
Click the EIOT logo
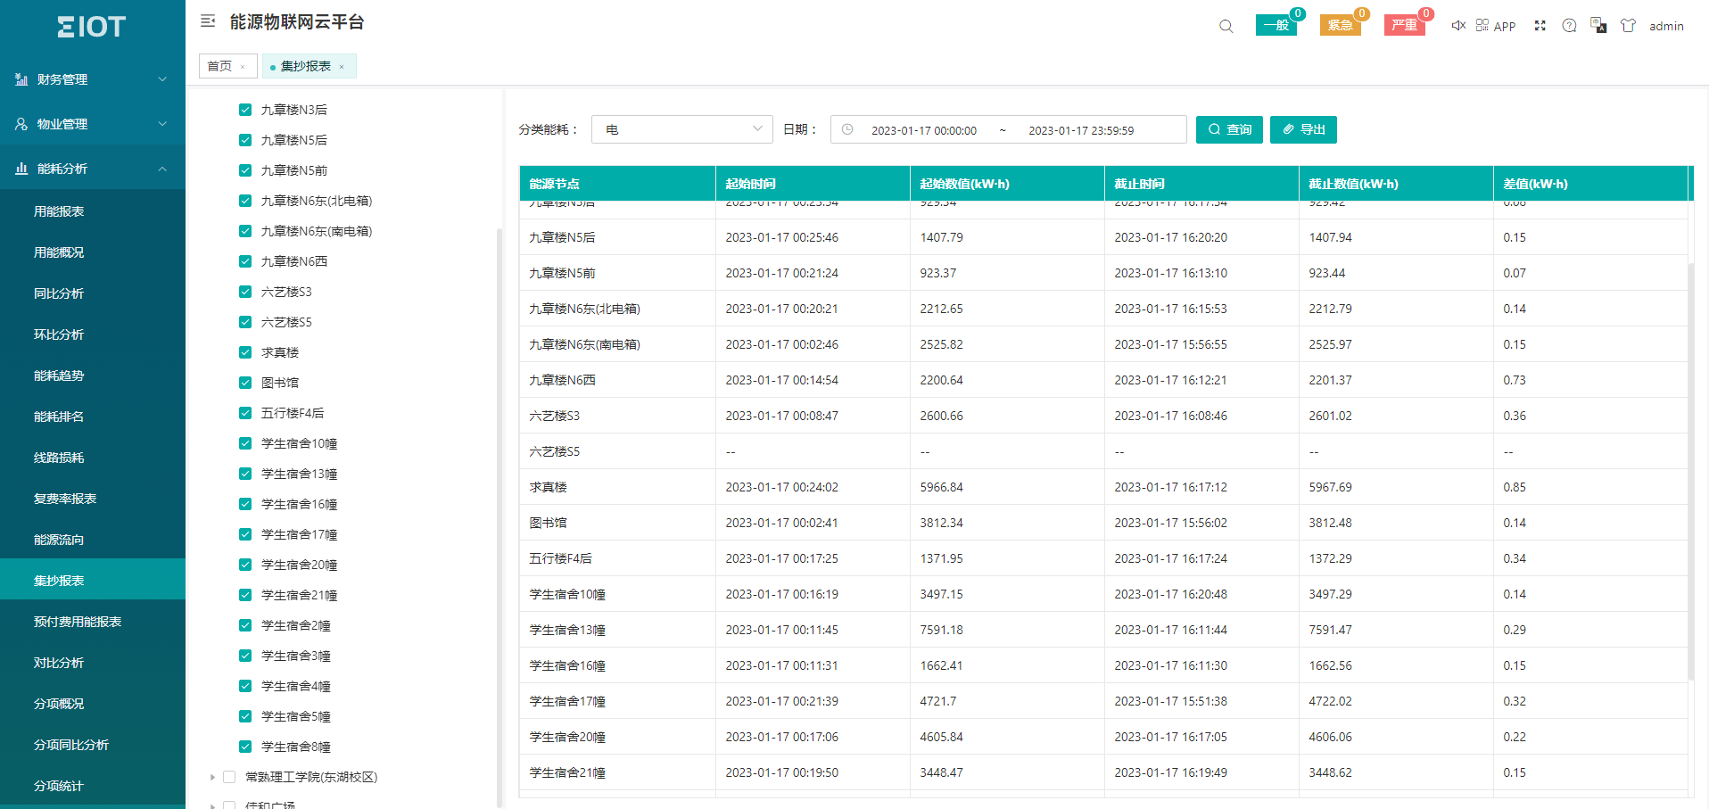pos(92,27)
